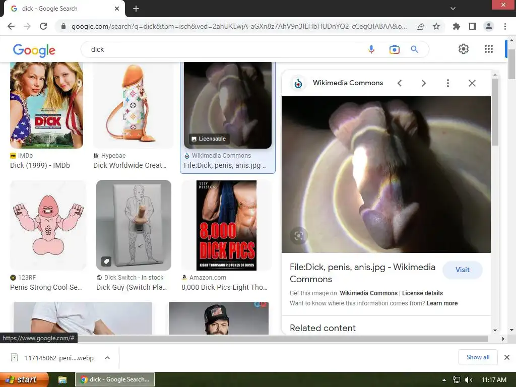Click the browser forward arrow

coord(27,26)
